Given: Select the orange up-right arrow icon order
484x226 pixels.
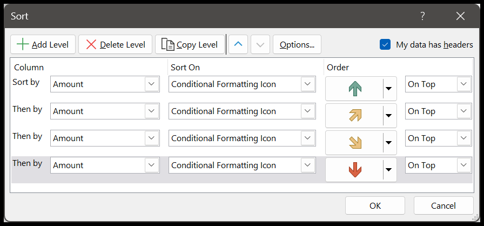Looking at the screenshot, I should 355,116.
